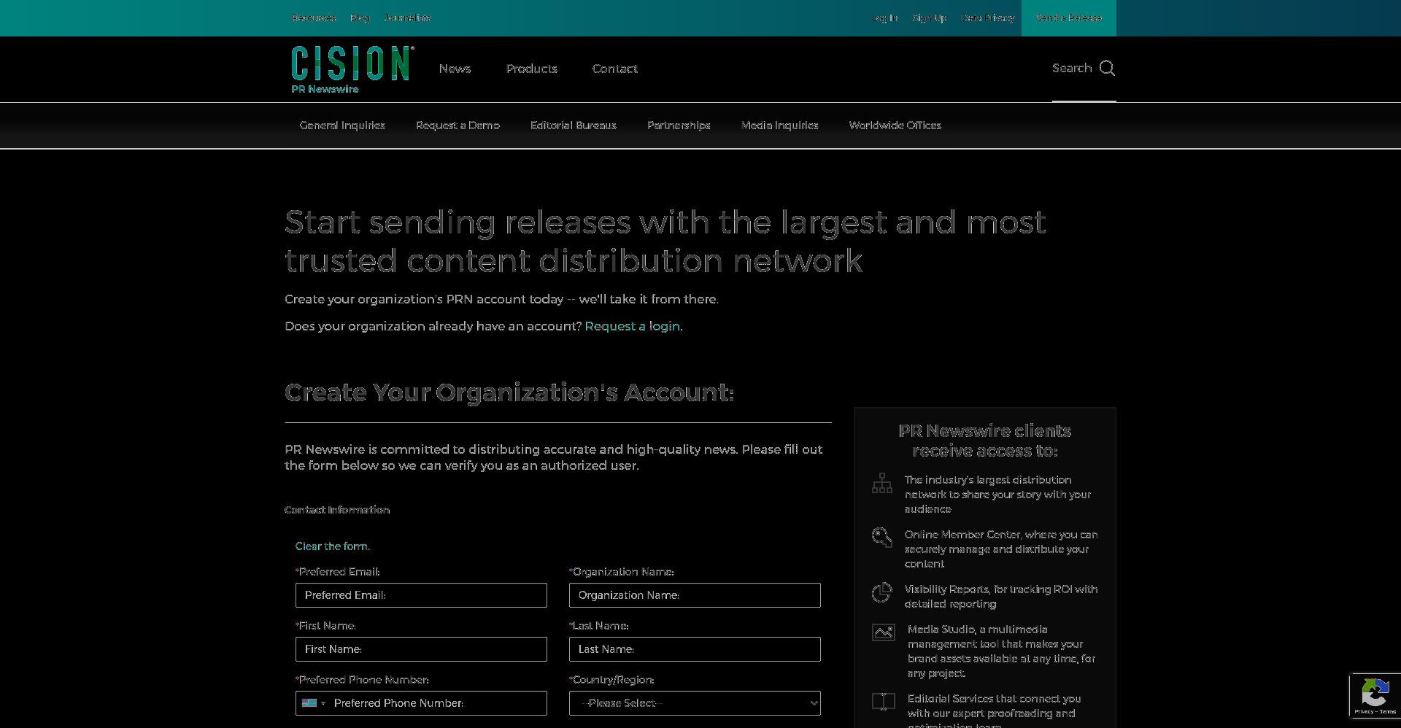Go to Worldwide Offices tab

[895, 125]
